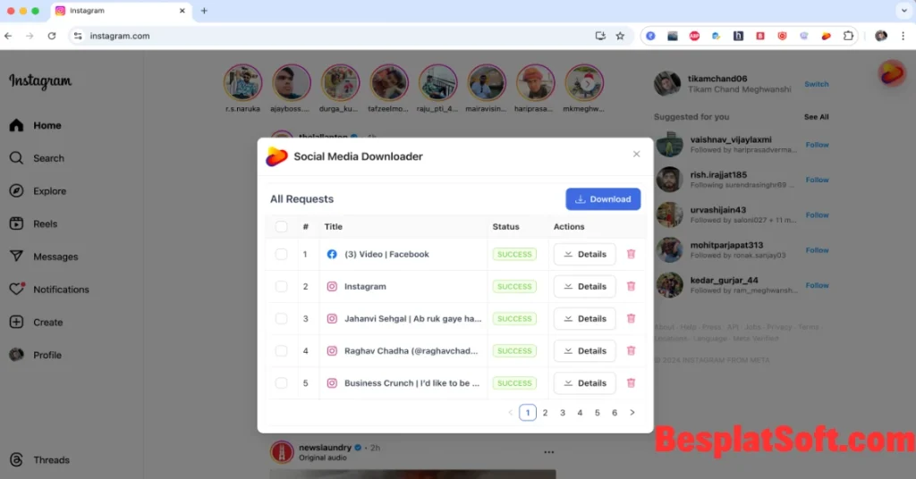The width and height of the screenshot is (916, 479).
Task: Check the box for (3) Video | Facebook
Action: (x=281, y=255)
